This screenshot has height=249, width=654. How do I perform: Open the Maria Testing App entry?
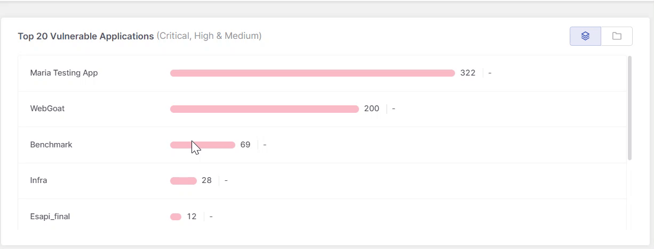(x=64, y=73)
